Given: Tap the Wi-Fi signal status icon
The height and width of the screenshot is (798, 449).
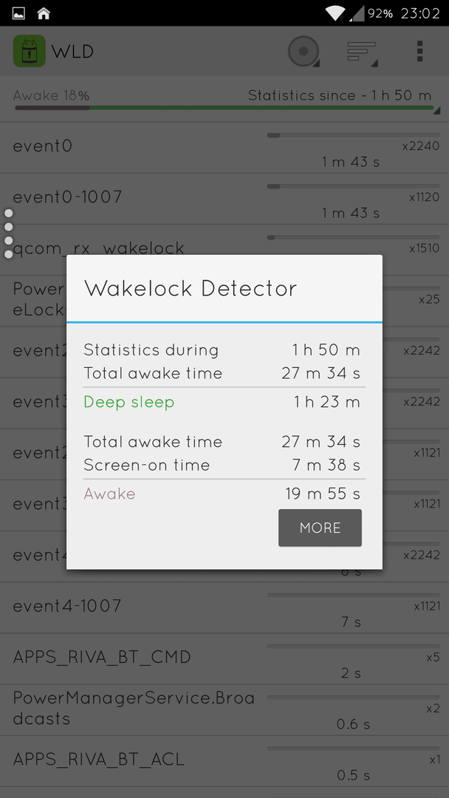Looking at the screenshot, I should tap(335, 13).
